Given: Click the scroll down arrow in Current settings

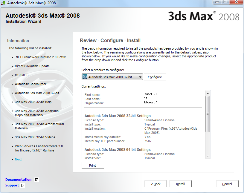Looking at the screenshot, I should click(208, 156).
